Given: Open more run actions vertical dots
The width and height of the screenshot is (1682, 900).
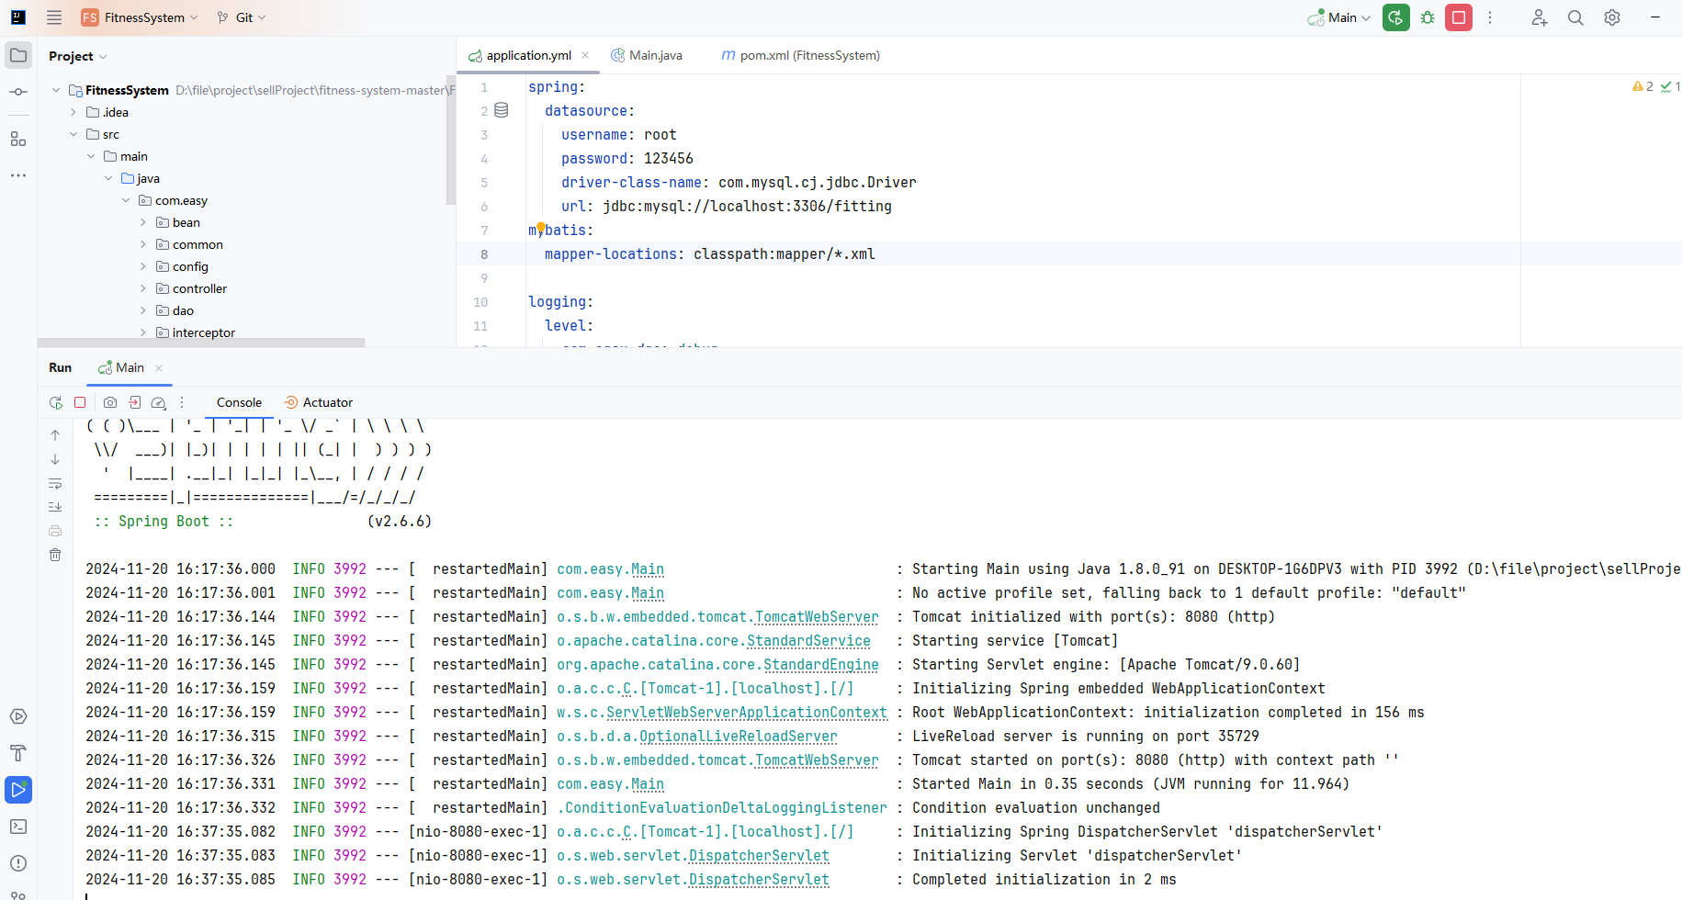Looking at the screenshot, I should 1490,17.
